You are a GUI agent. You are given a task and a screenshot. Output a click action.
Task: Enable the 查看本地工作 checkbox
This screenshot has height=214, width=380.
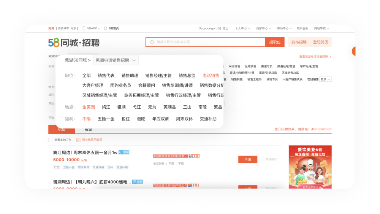pos(51,140)
